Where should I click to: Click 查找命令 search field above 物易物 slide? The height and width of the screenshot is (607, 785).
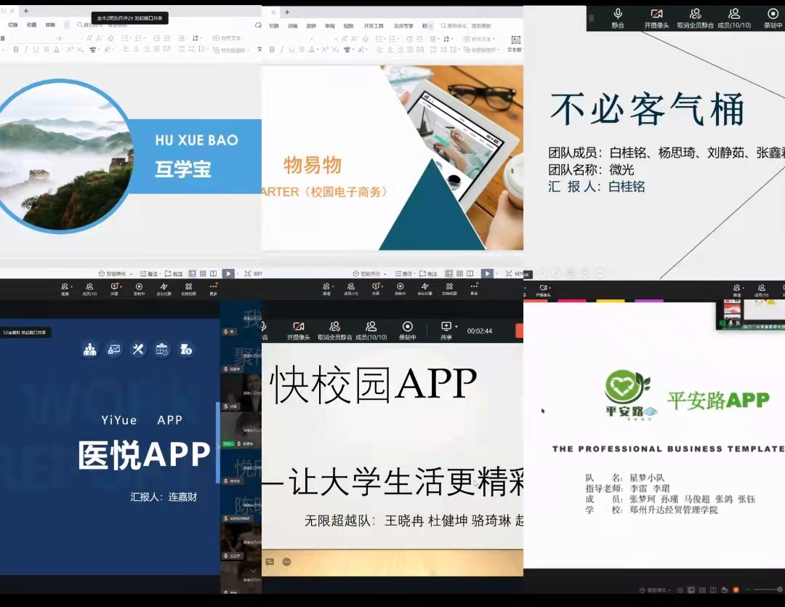467,25
